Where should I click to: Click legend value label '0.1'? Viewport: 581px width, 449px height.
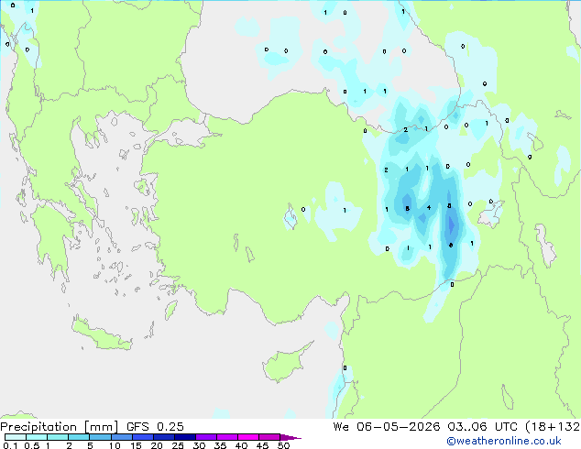click(10, 445)
